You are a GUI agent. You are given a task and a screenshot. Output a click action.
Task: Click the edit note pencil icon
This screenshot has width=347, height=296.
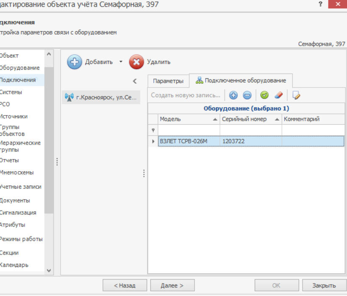point(296,95)
